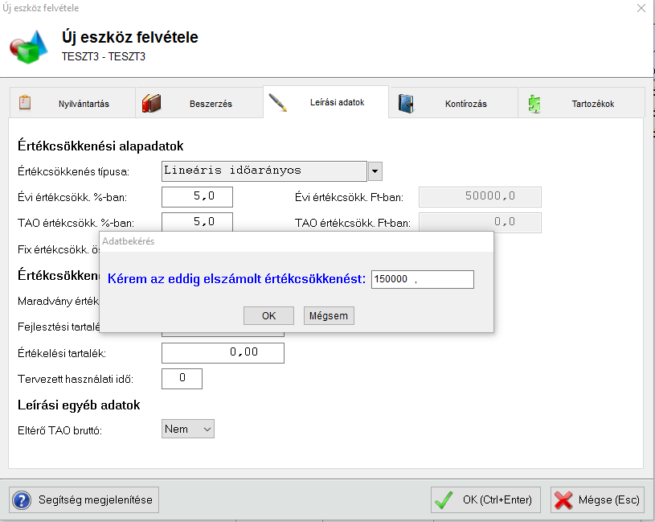
Task: Click the notebook icon on Kontírozás tab
Action: tap(406, 103)
